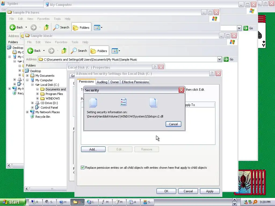Click the spider card deck in Spider game

pos(250,182)
